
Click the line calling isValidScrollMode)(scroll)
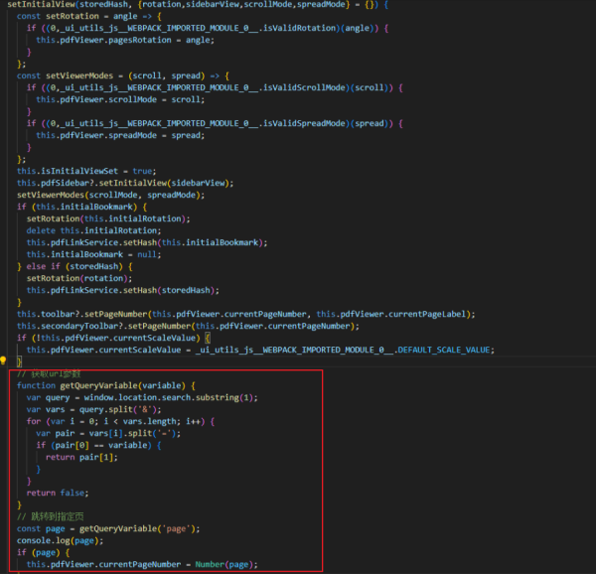point(215,87)
